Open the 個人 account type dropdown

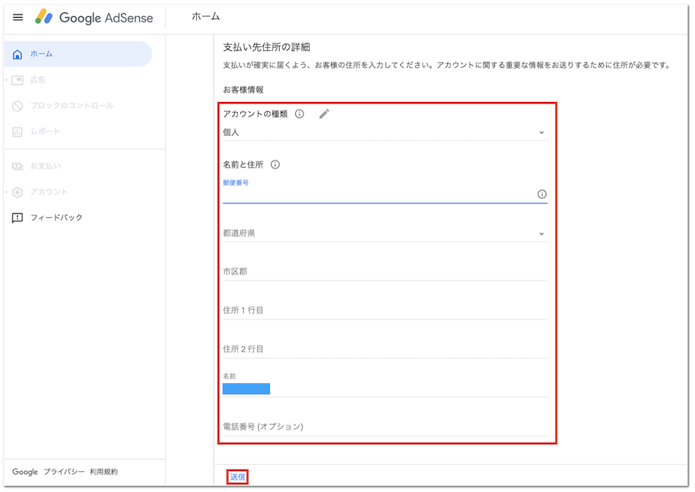(x=384, y=133)
